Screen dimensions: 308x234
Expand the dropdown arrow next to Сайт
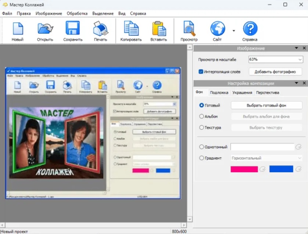(234, 31)
